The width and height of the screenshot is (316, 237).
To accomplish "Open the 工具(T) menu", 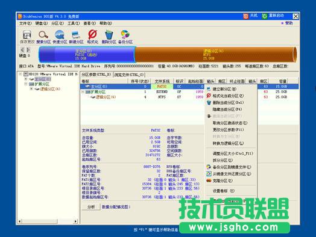I will 74,23.
